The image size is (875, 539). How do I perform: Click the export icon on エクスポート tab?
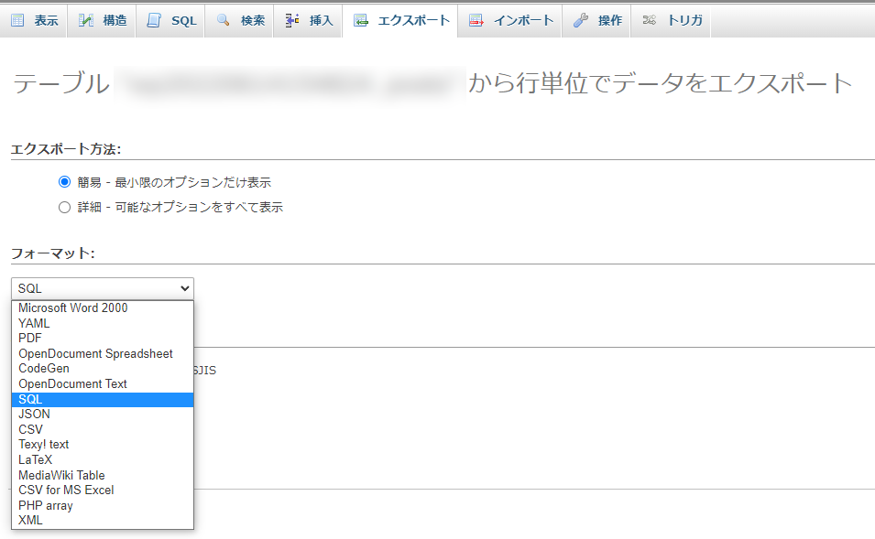coord(361,20)
